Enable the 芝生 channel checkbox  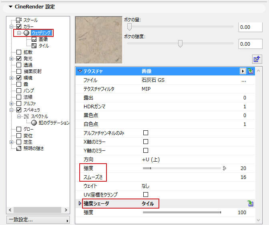pyautogui.click(x=19, y=142)
